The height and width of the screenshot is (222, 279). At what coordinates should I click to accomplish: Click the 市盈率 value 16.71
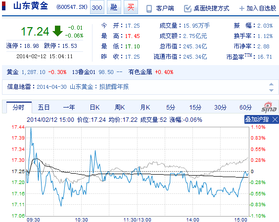click(x=265, y=57)
